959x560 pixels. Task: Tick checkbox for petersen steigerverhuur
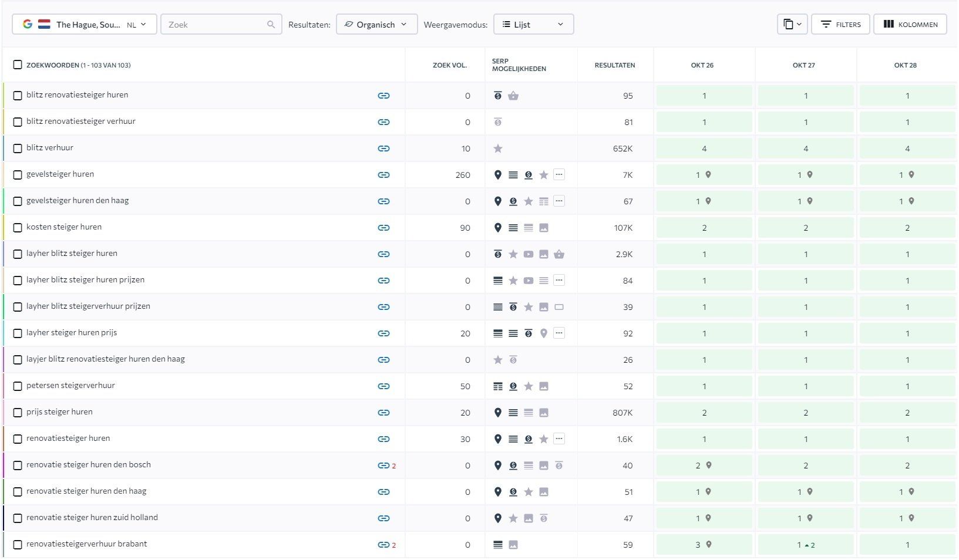pos(18,386)
